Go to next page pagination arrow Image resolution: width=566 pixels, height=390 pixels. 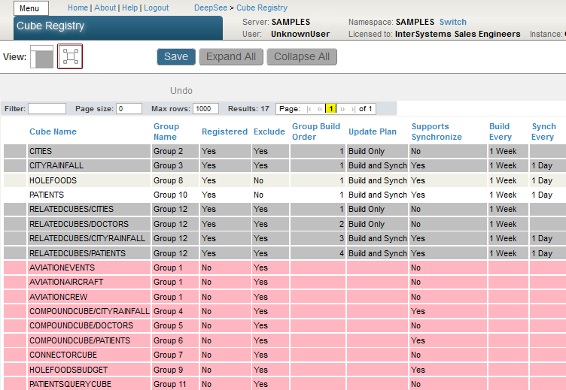click(x=341, y=109)
